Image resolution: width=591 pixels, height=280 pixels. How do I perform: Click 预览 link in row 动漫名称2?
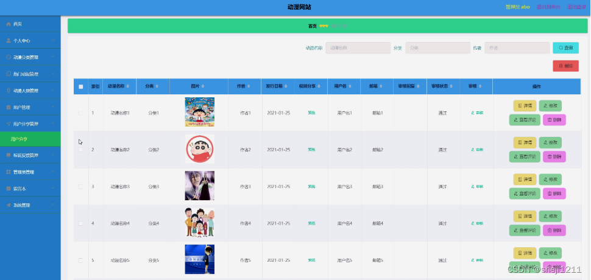click(311, 150)
